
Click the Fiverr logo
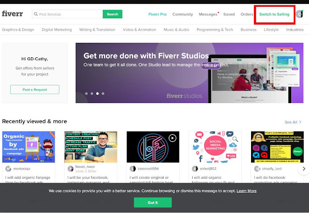click(x=12, y=14)
